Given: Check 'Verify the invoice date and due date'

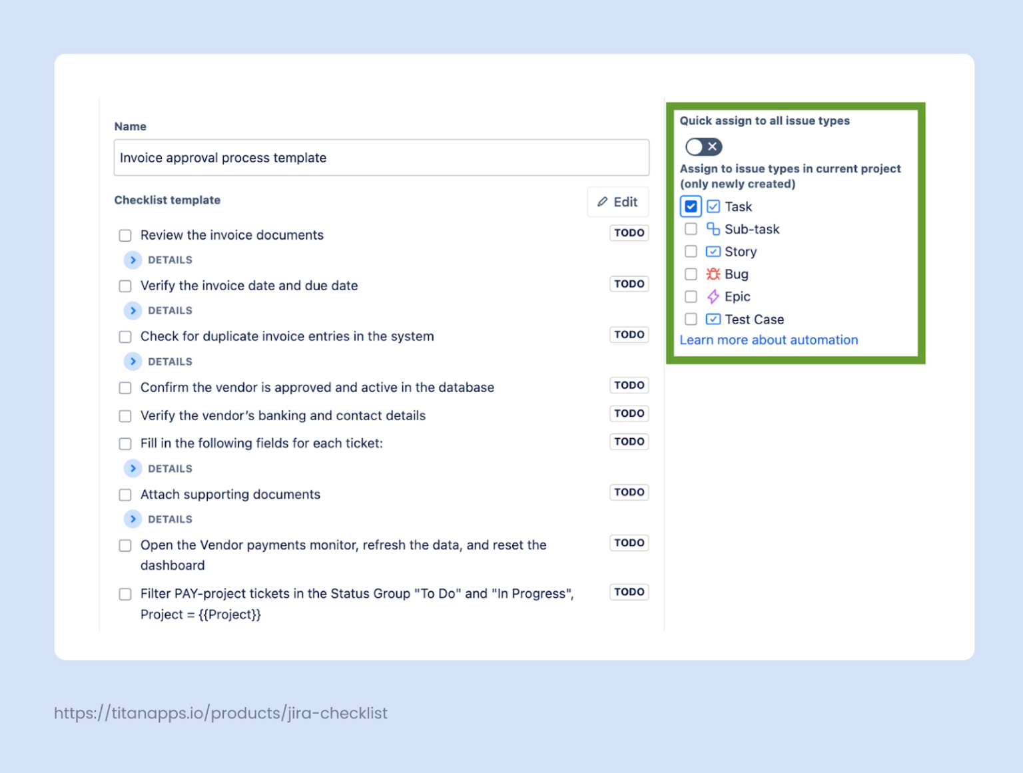Looking at the screenshot, I should pos(125,286).
